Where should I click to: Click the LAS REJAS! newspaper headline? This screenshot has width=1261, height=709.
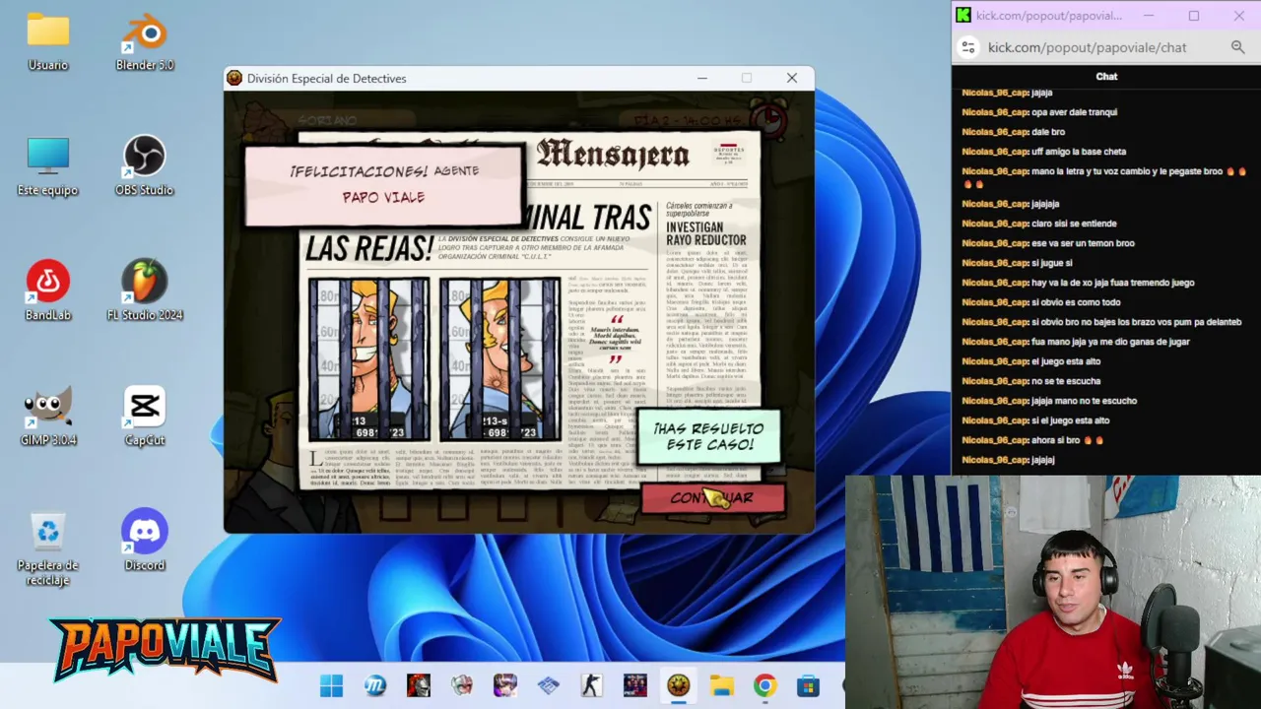pos(368,249)
